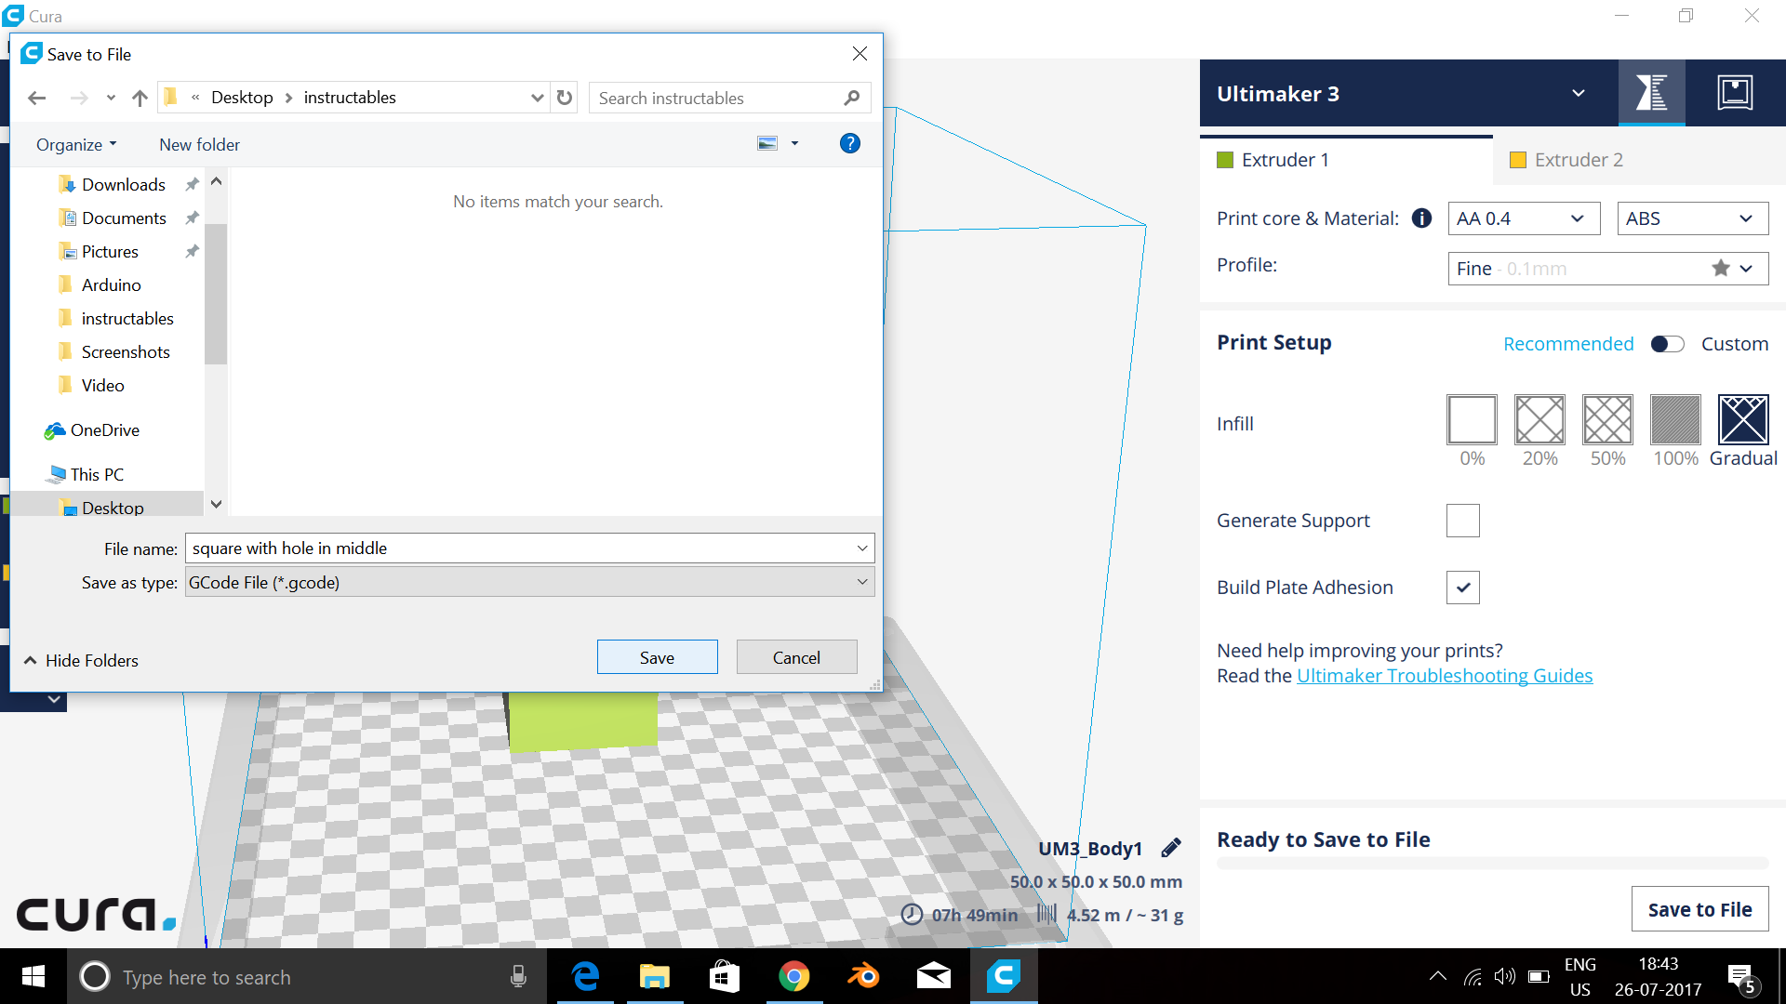This screenshot has width=1786, height=1004.
Task: Select OneDrive in the navigation pane
Action: [x=104, y=430]
